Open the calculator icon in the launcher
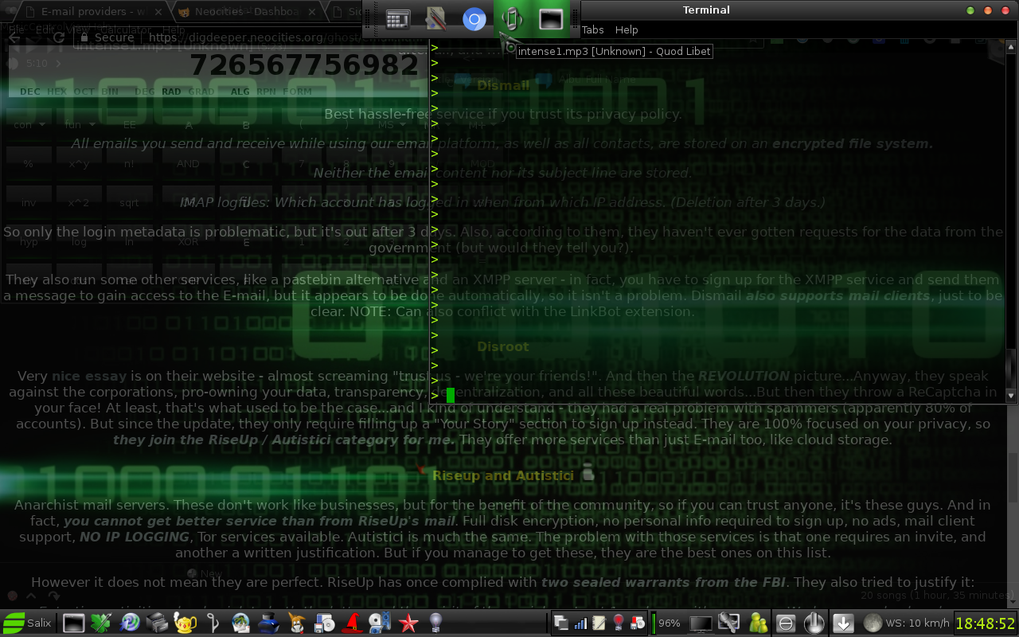The image size is (1019, 637). tap(398, 18)
